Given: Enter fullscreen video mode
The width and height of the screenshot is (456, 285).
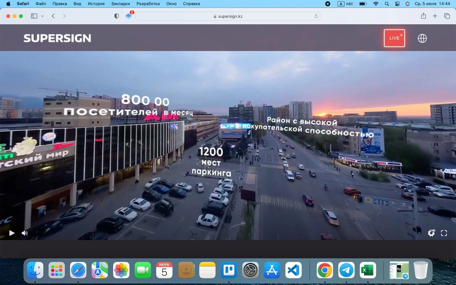Looking at the screenshot, I should click(x=444, y=233).
